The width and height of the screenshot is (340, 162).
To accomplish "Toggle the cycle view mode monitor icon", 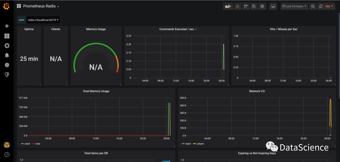I will [x=273, y=6].
